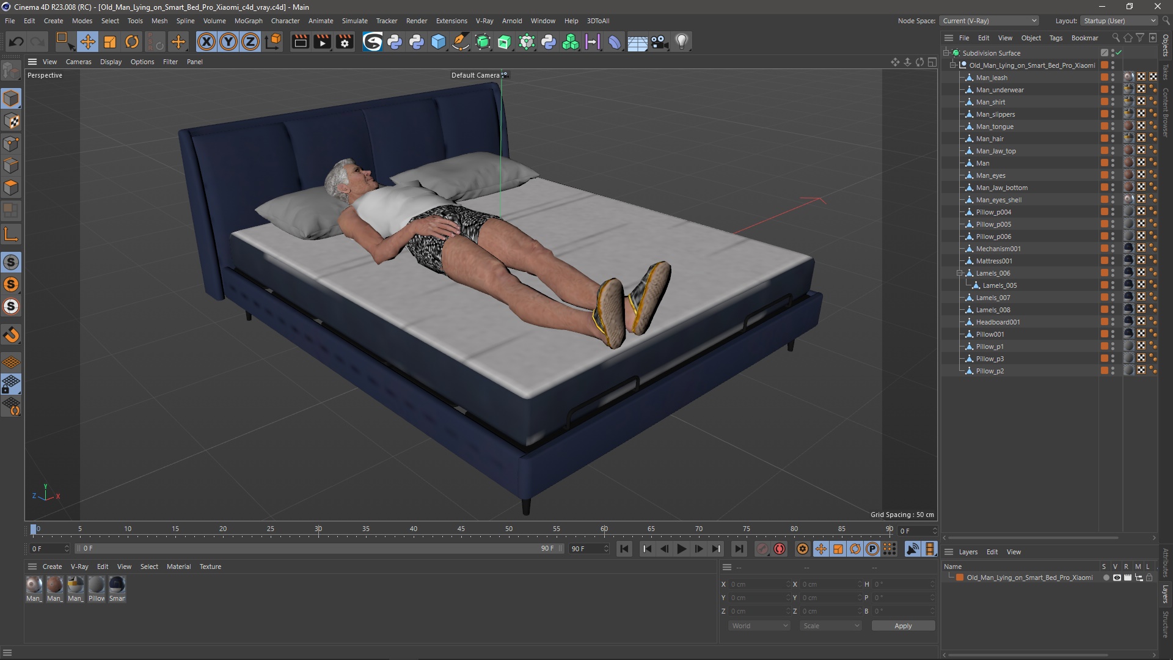Select Texture mode icon in left toolbar

[x=11, y=121]
